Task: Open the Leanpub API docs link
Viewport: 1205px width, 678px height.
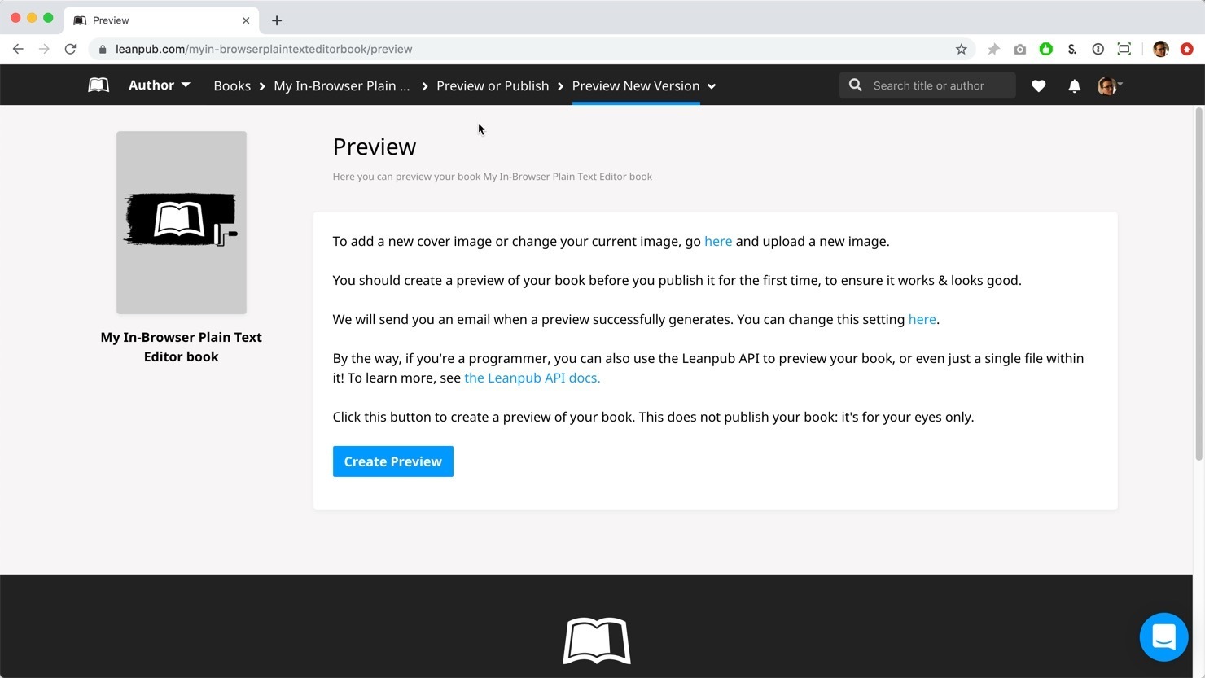Action: [x=532, y=378]
